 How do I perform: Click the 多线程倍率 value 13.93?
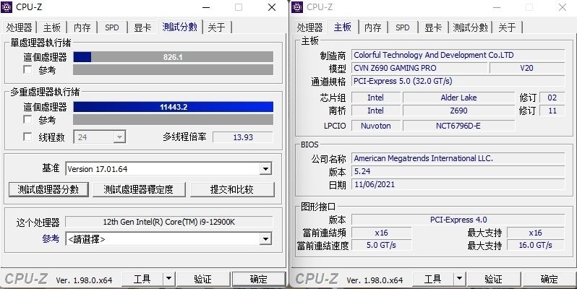pyautogui.click(x=243, y=137)
